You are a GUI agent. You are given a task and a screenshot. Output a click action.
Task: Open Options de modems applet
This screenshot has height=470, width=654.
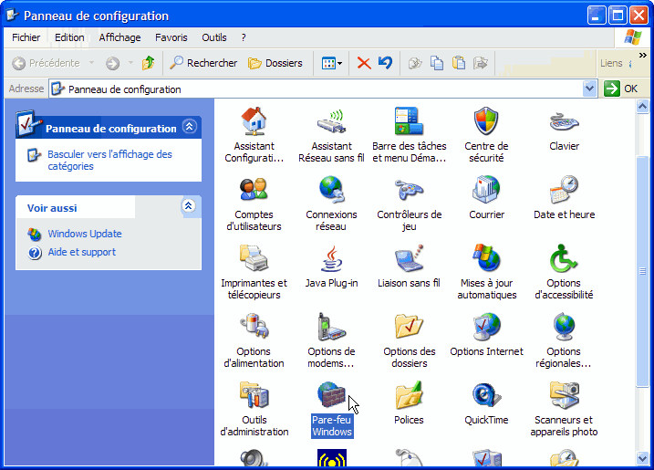pos(331,340)
